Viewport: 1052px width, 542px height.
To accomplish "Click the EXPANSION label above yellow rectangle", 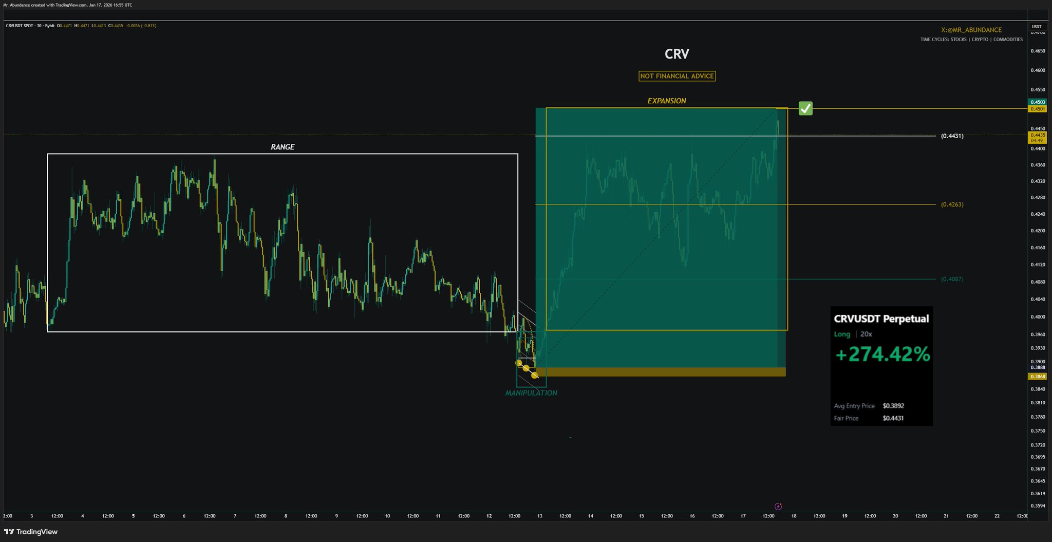I will 666,101.
